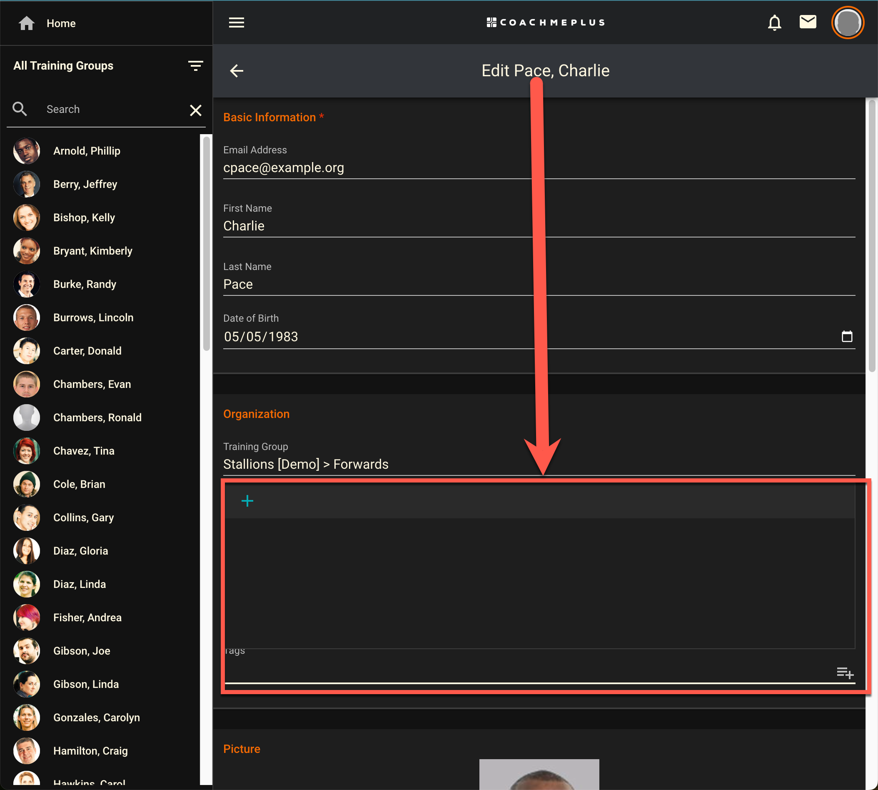This screenshot has width=878, height=790.
Task: Open the date of birth calendar picker
Action: point(846,336)
